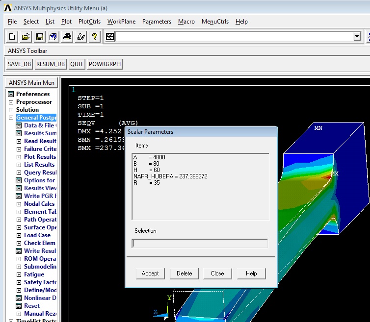This screenshot has height=322, width=370.
Task: Collapse the General Postproc tree node
Action: tap(11, 118)
